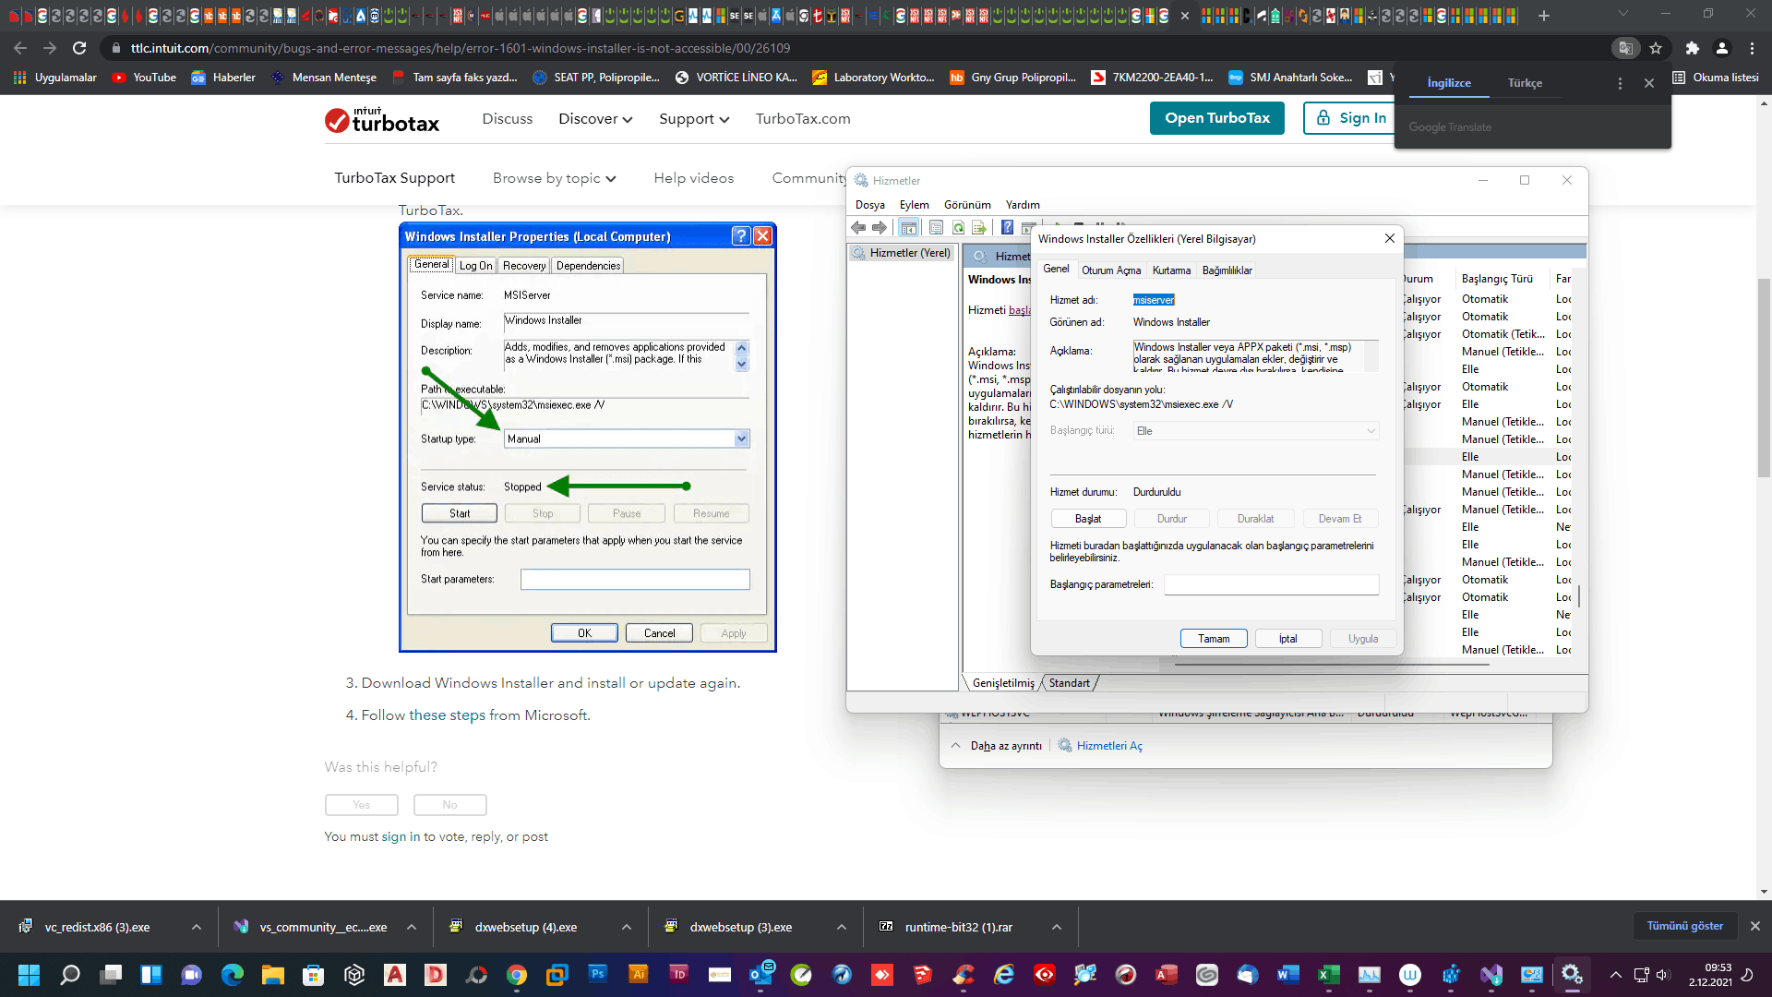The image size is (1772, 997).
Task: Open the Hizmetleri Aç link
Action: [1109, 746]
